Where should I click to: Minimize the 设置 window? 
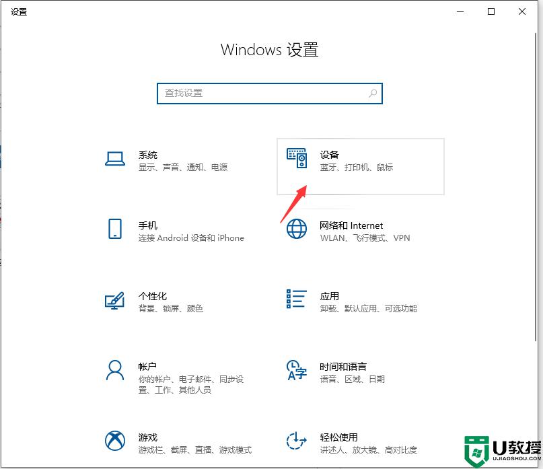pos(460,11)
